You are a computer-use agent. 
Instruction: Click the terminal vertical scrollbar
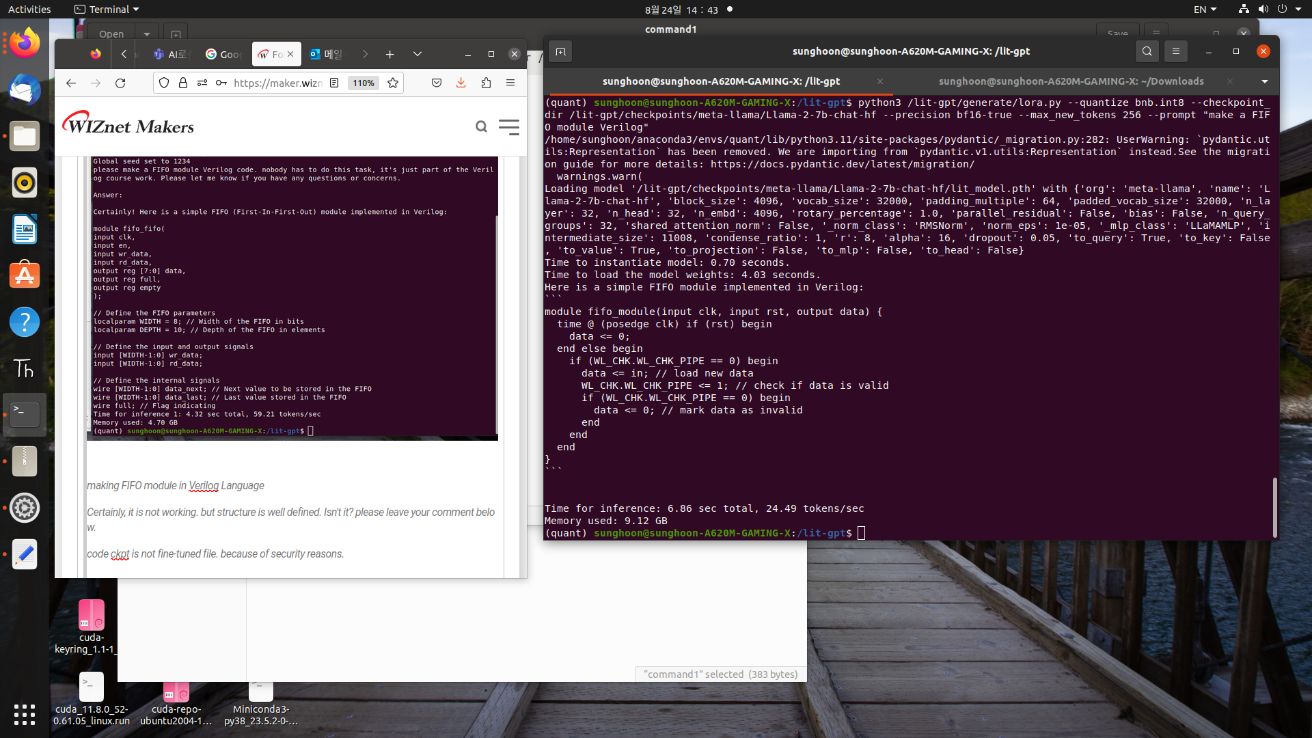(1274, 508)
